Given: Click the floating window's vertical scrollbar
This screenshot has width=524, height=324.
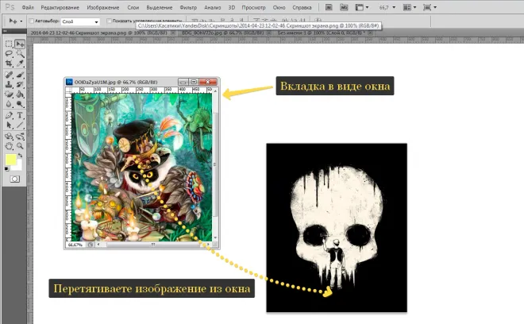Looking at the screenshot, I should pos(215,164).
